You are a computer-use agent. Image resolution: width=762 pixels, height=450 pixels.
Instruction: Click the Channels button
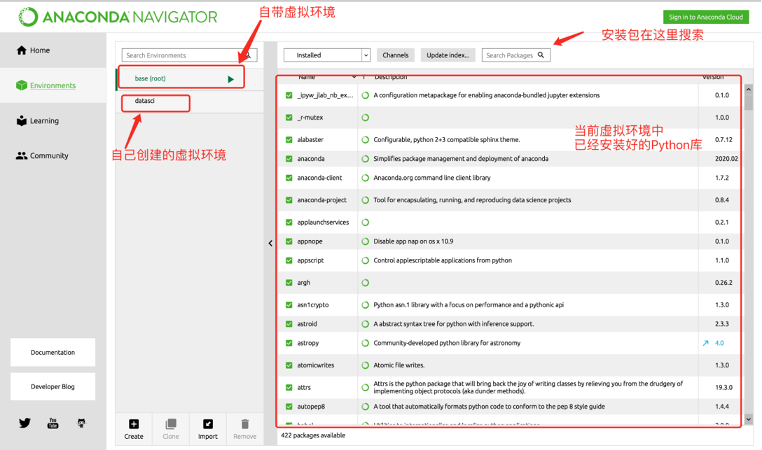pyautogui.click(x=396, y=55)
